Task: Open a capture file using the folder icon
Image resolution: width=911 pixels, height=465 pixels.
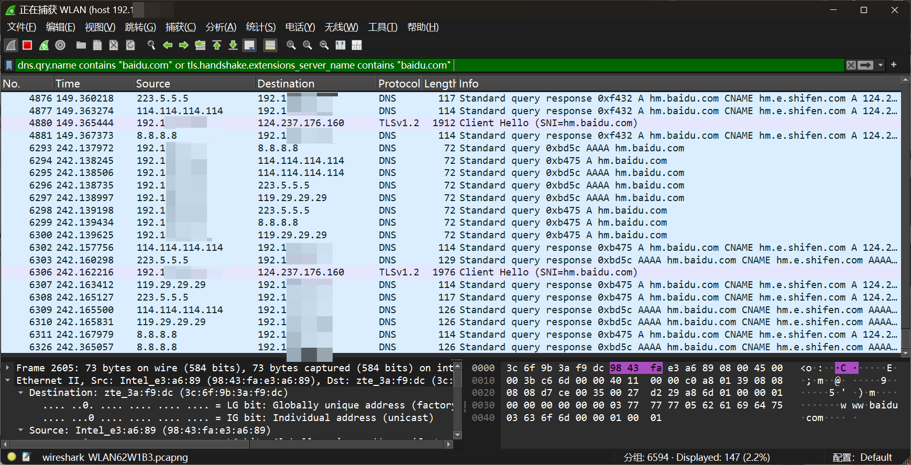Action: coord(81,45)
